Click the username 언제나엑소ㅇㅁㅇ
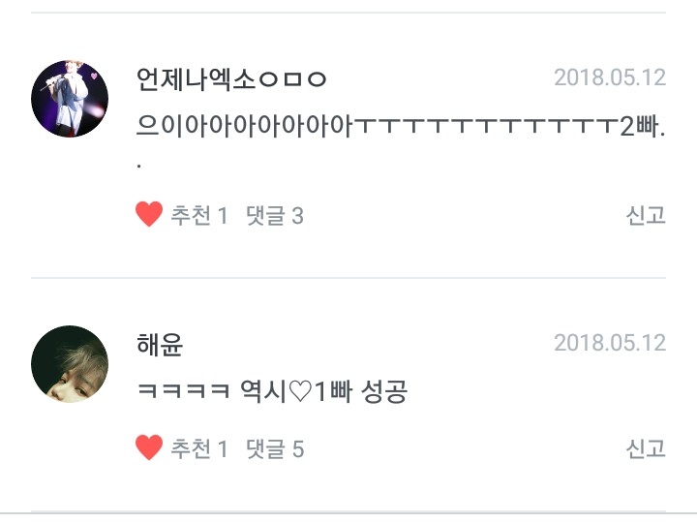697x523 pixels. coord(231,79)
